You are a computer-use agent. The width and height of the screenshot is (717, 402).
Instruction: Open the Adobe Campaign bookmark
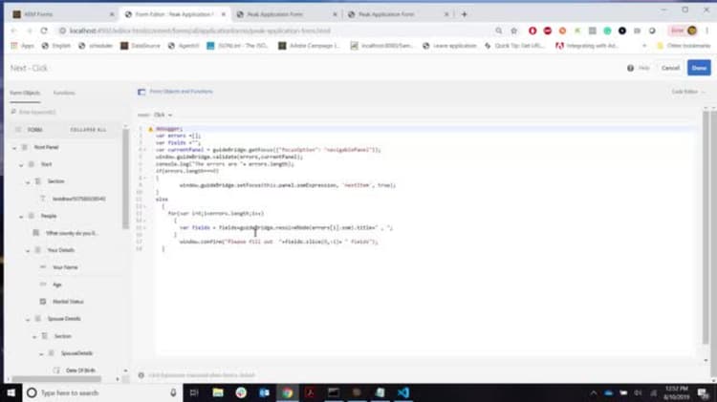coord(309,46)
